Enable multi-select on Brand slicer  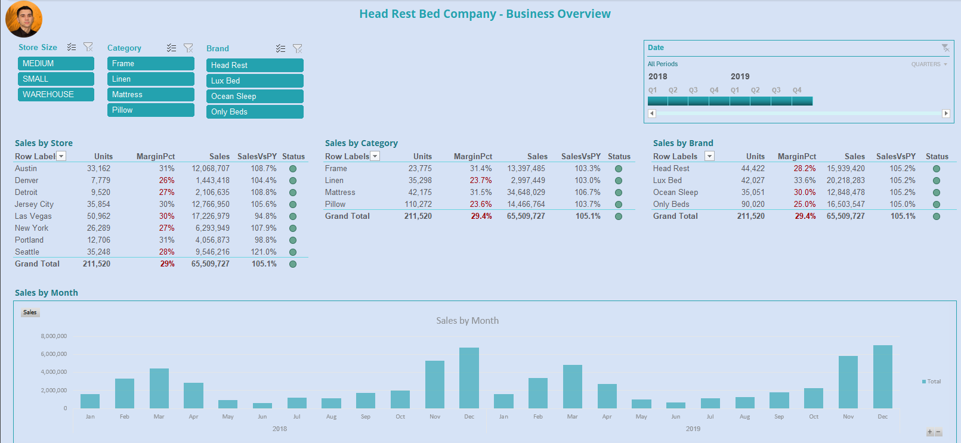coord(280,48)
